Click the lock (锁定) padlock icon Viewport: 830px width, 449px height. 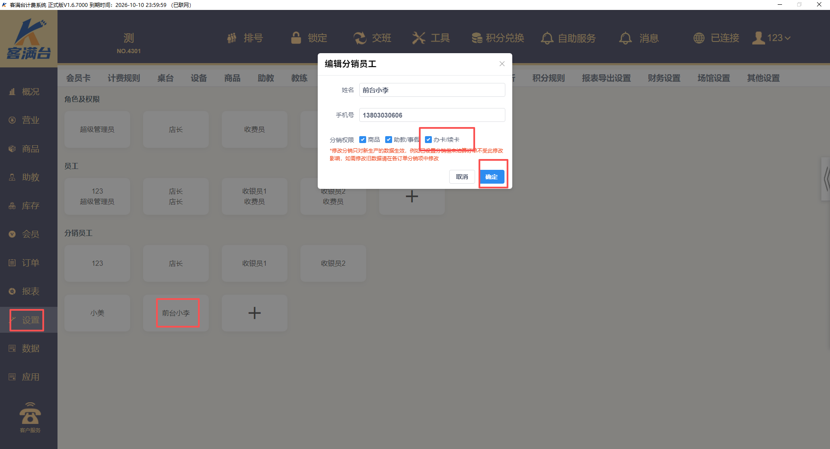(296, 38)
